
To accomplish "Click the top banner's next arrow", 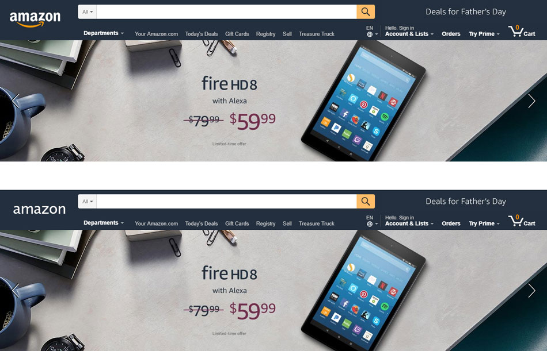I will pyautogui.click(x=531, y=101).
